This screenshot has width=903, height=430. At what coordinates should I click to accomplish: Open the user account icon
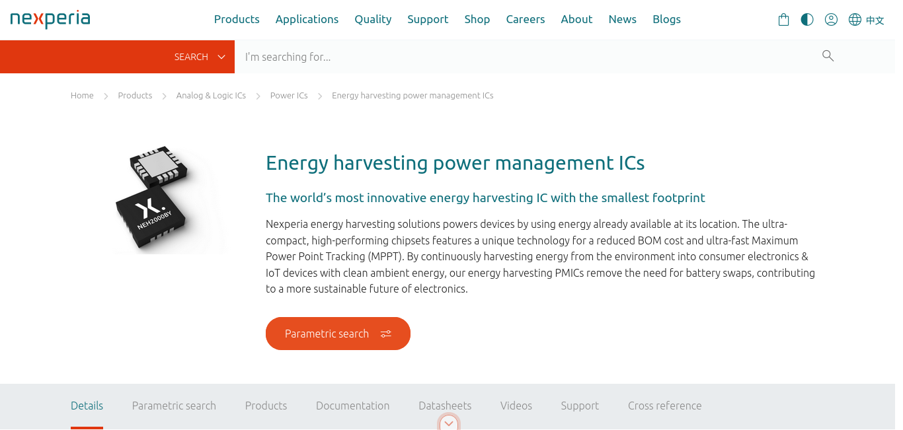(831, 20)
